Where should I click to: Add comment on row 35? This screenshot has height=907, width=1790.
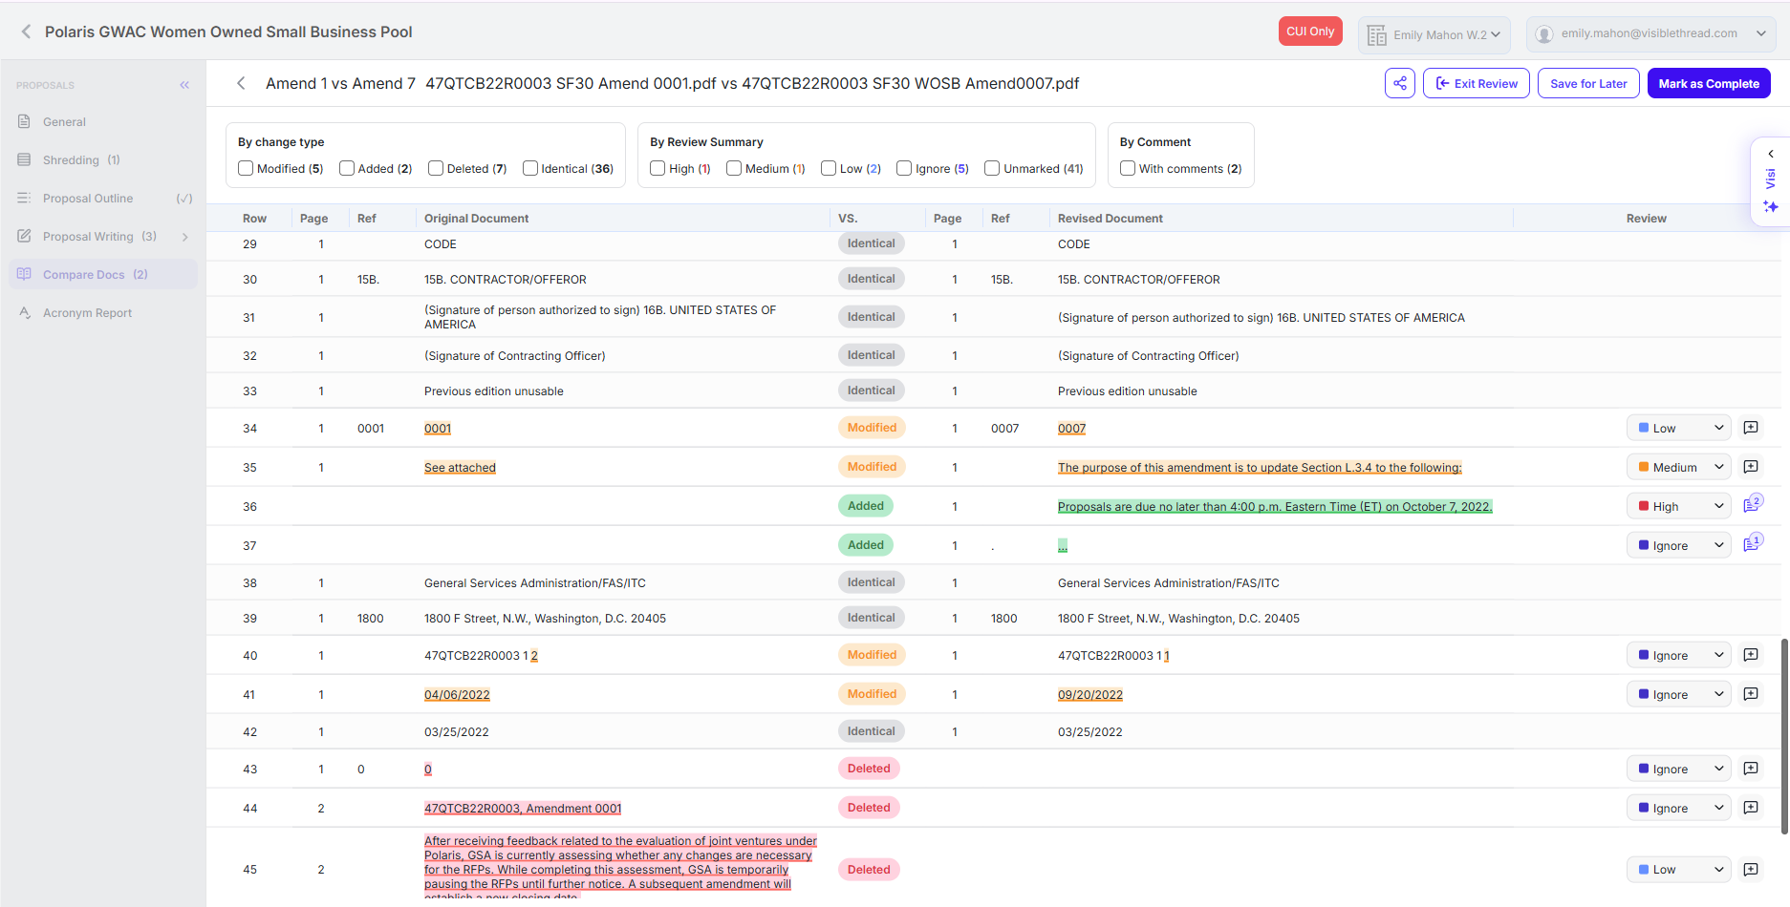pyautogui.click(x=1751, y=467)
